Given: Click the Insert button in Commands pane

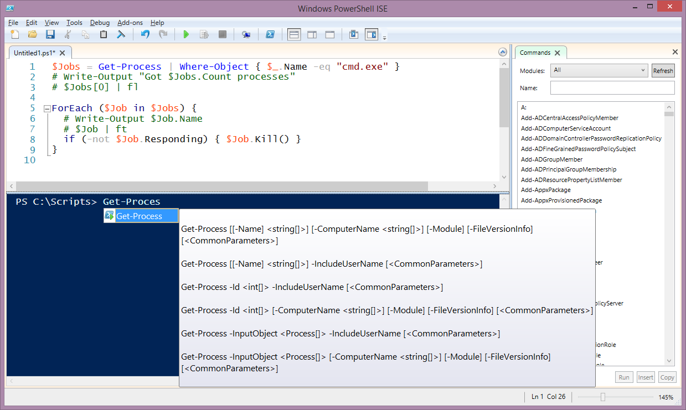Looking at the screenshot, I should tap(646, 377).
